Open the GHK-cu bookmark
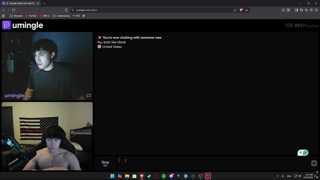Image resolution: width=320 pixels, height=180 pixels. [45, 16]
